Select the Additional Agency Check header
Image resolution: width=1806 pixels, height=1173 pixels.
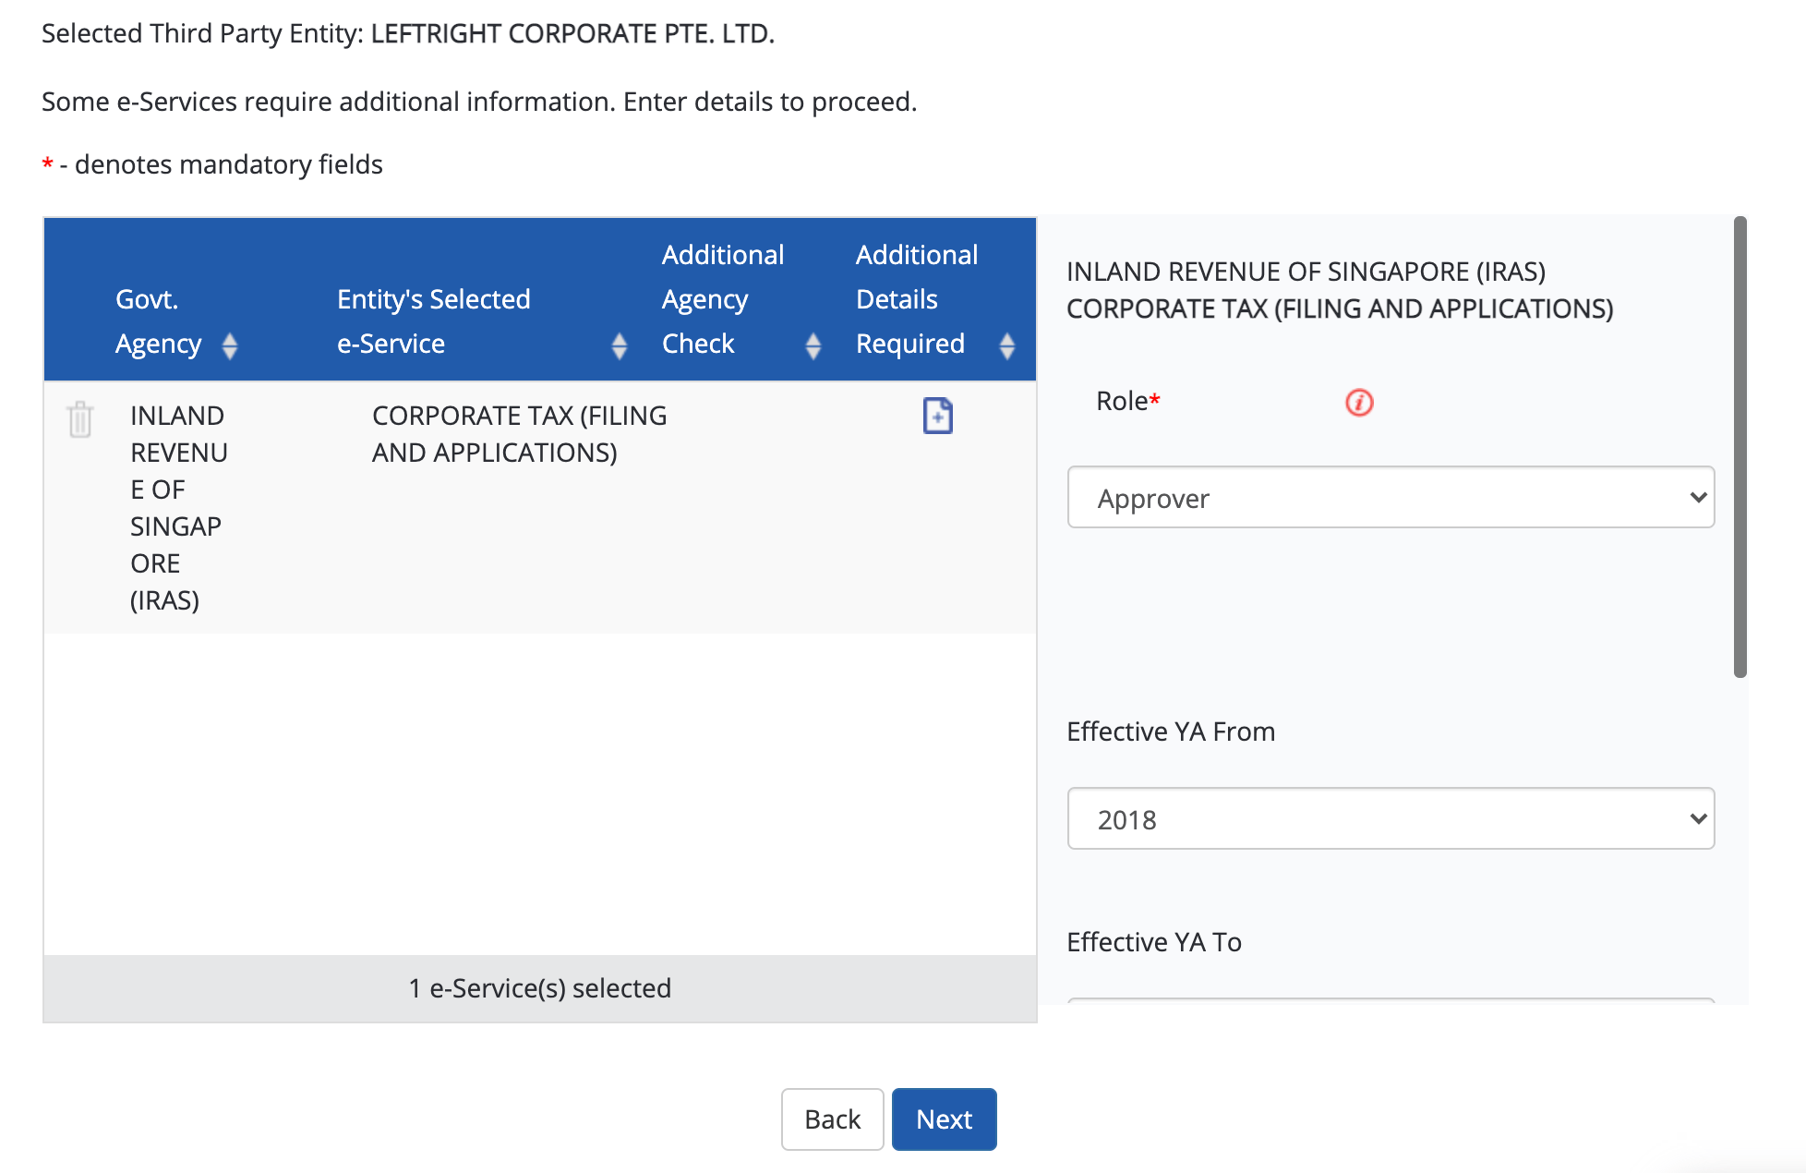[x=723, y=299]
